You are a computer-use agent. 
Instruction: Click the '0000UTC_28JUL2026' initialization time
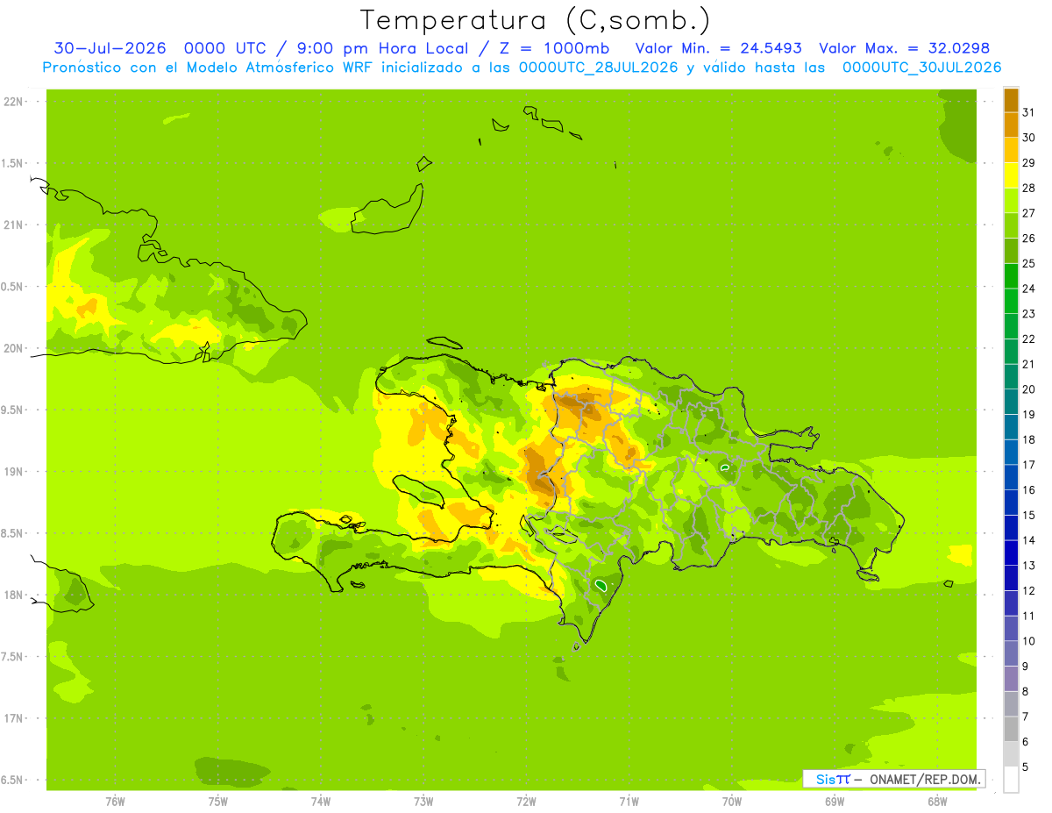coord(599,68)
